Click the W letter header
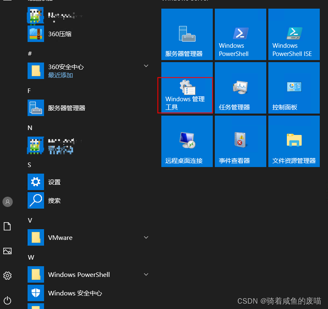 tap(31, 257)
